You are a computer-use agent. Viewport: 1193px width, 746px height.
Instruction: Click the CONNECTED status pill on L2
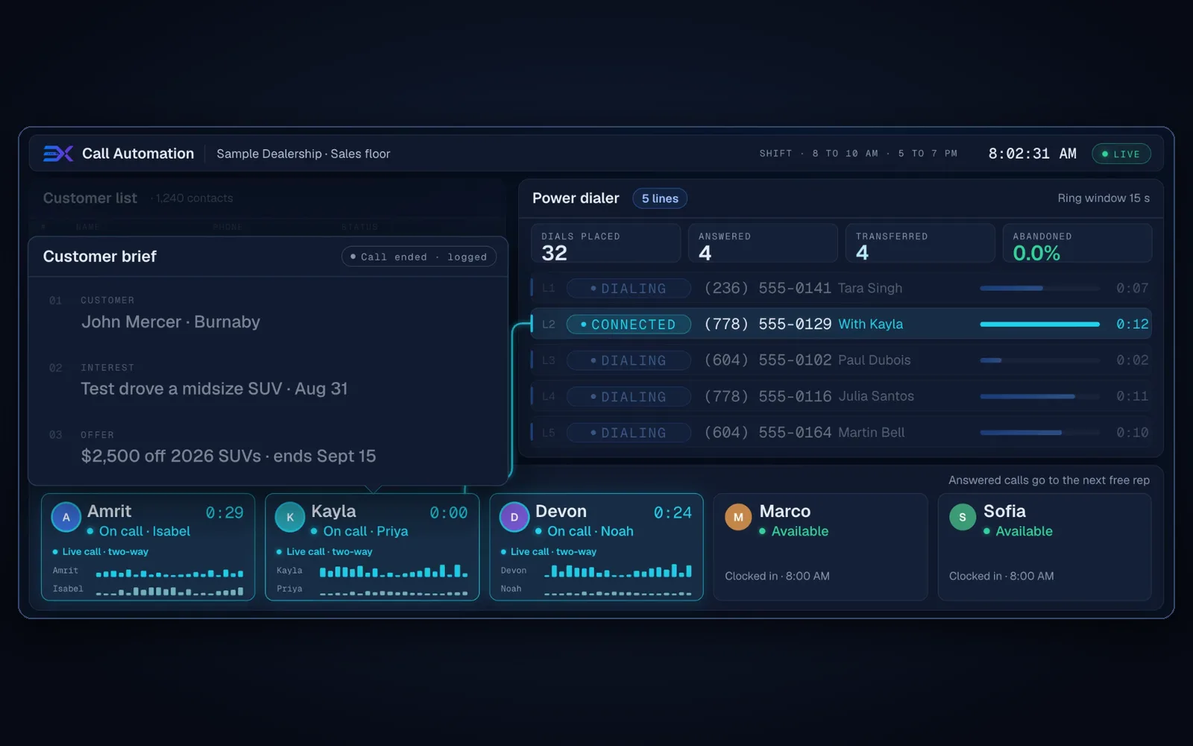(x=629, y=325)
